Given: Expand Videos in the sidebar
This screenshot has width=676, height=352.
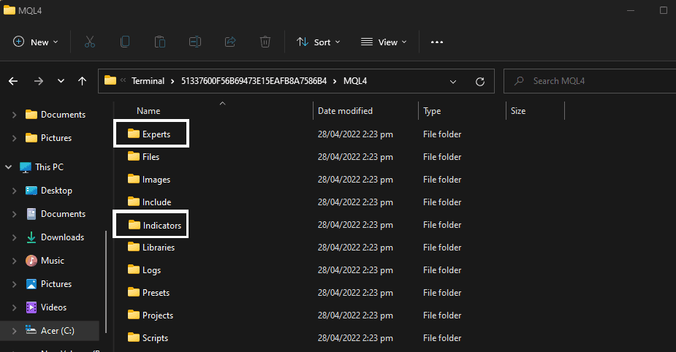Looking at the screenshot, I should pos(14,307).
